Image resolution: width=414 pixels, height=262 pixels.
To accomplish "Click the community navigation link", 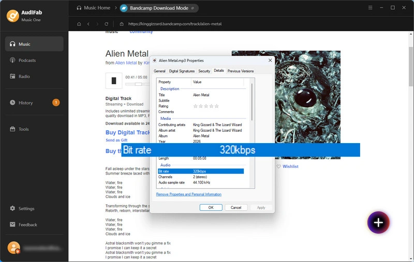I will (141, 32).
